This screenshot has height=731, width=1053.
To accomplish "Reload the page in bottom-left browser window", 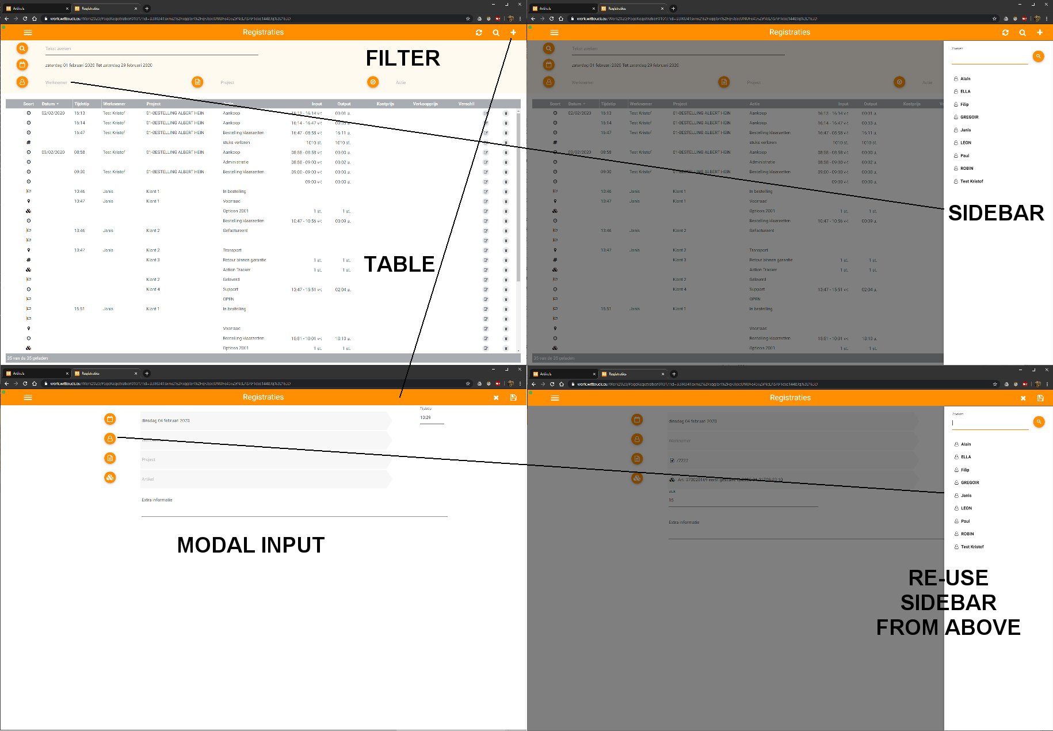I will tap(25, 384).
